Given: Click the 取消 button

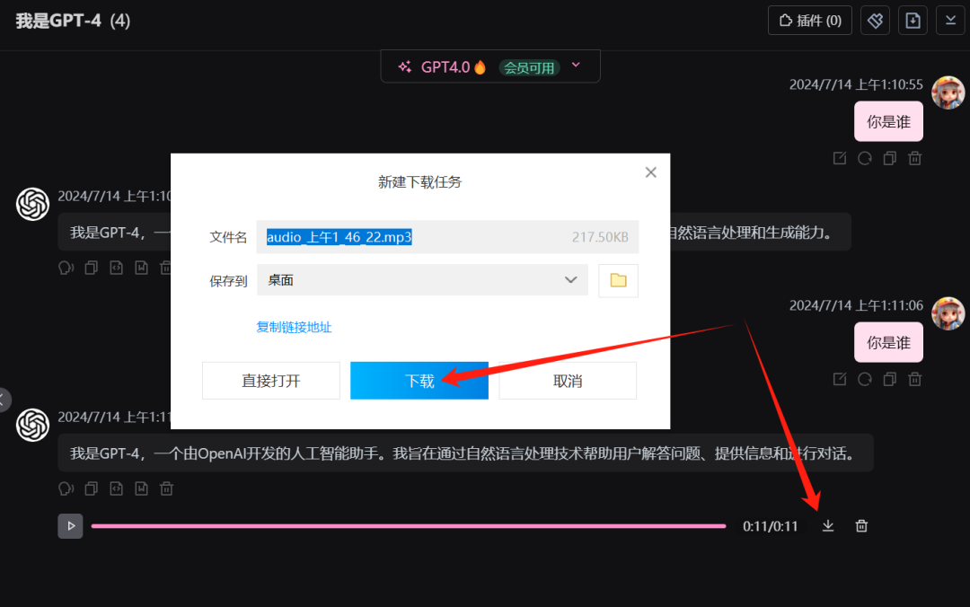Looking at the screenshot, I should click(x=568, y=381).
